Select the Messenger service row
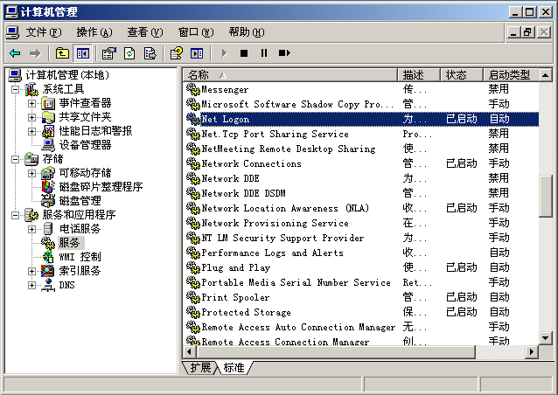558x395 pixels. (x=361, y=89)
